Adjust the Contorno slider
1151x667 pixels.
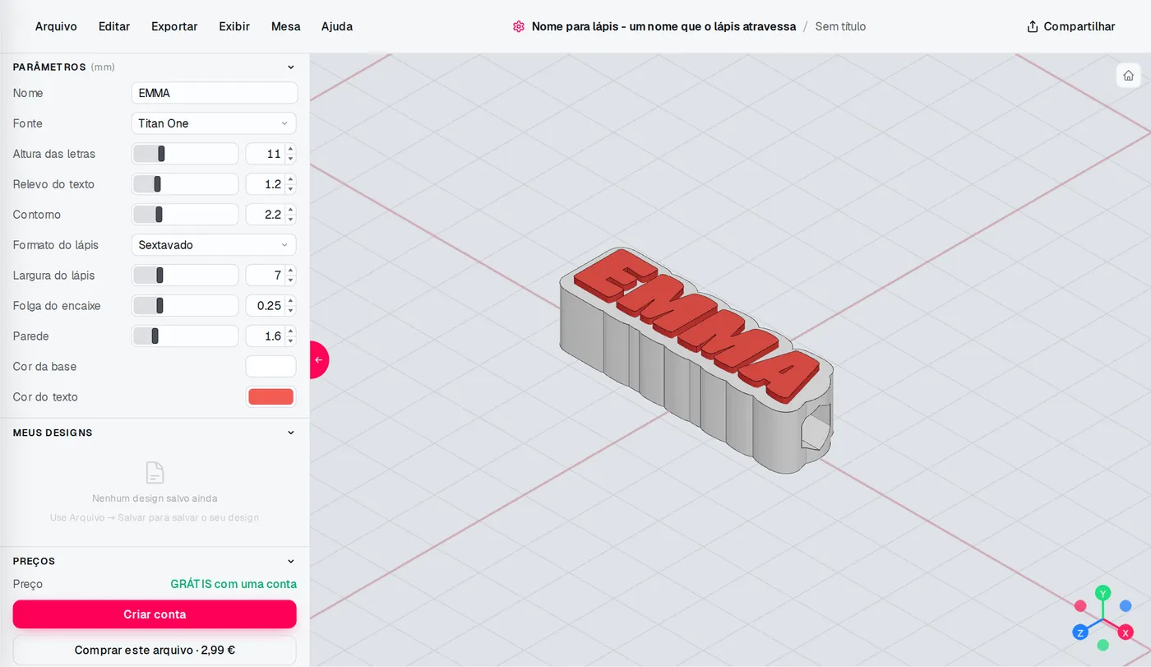185,215
